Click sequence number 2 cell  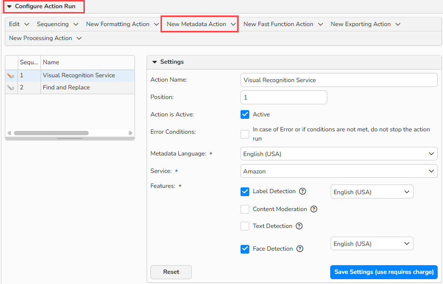coord(29,88)
